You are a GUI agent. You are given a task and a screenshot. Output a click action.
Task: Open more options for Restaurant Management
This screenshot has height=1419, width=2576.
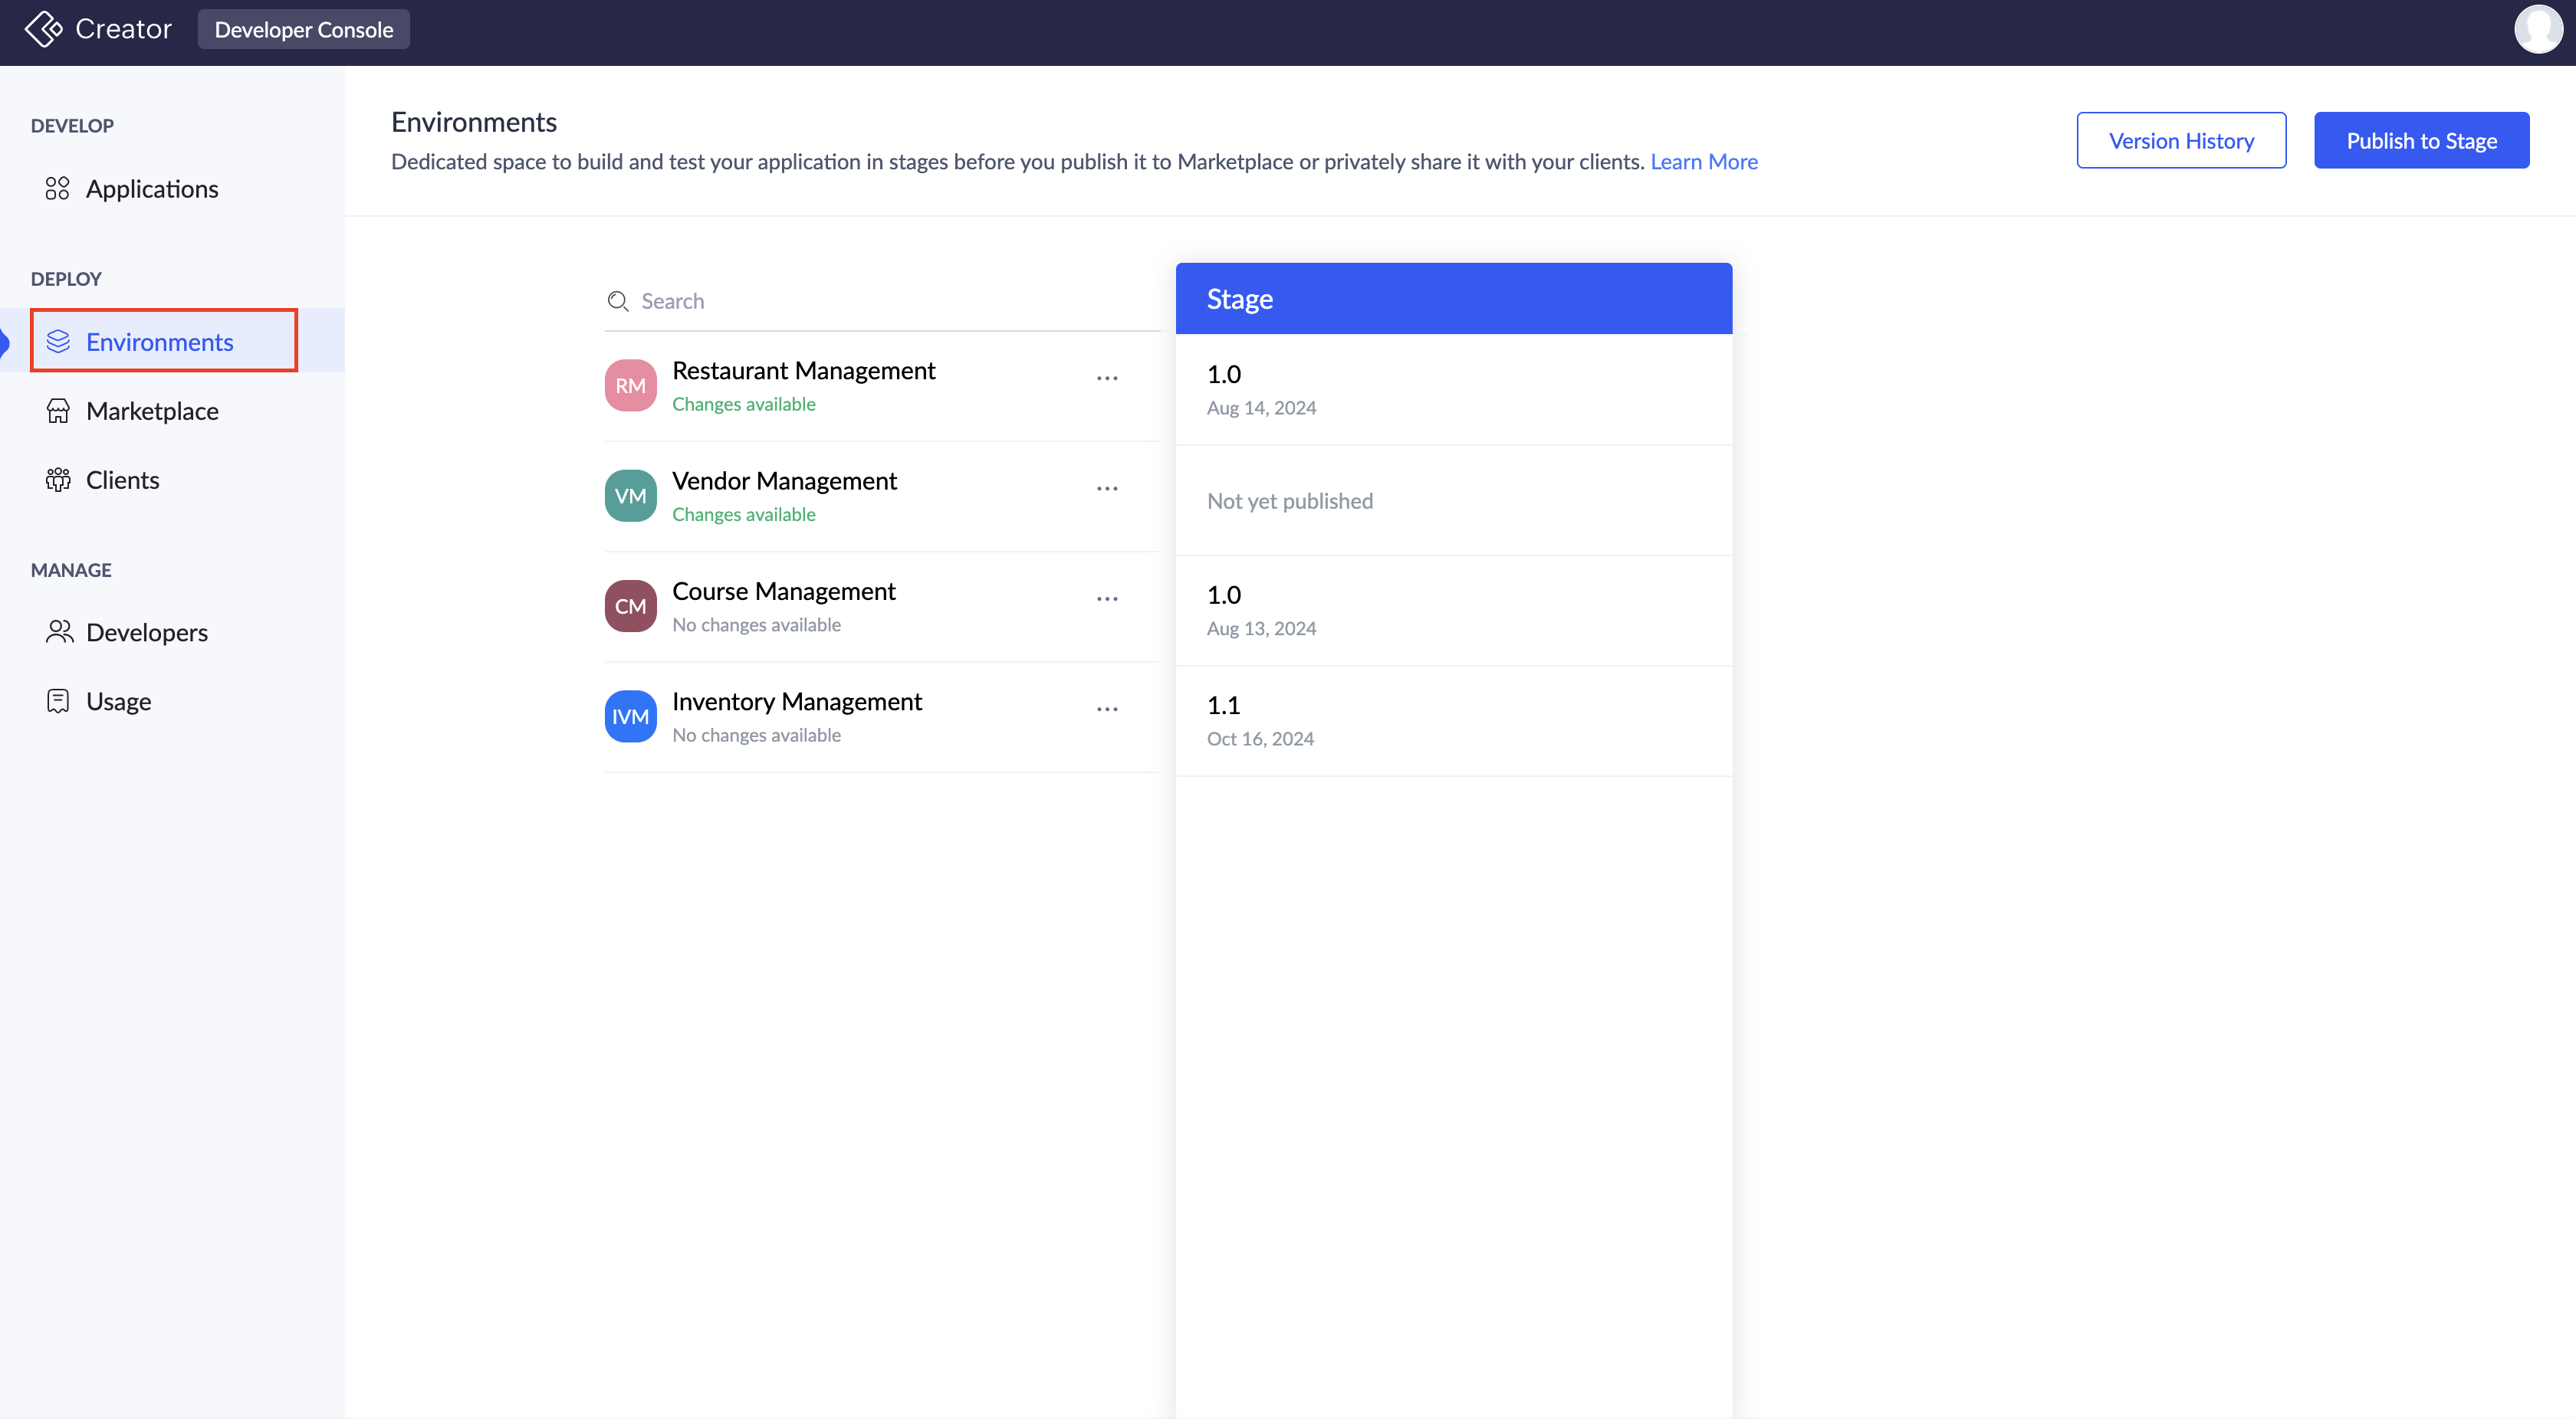pos(1106,379)
